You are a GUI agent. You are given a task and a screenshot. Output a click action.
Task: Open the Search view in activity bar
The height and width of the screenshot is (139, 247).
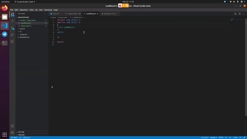pos(12,21)
